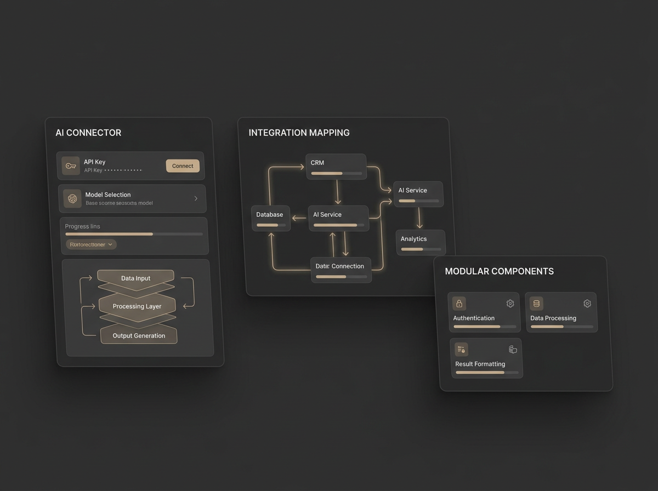Open Data Processing settings gear

coord(587,303)
